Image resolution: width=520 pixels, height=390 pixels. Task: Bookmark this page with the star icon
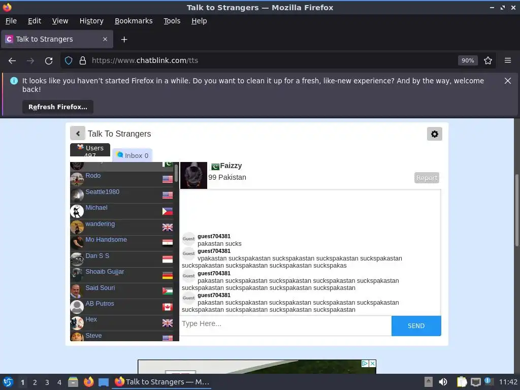488,61
